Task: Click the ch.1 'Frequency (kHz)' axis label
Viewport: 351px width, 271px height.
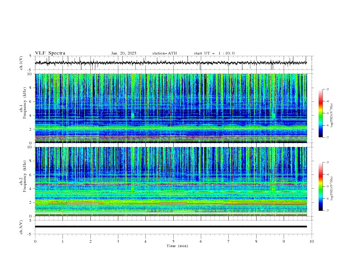Action: pyautogui.click(x=25, y=103)
